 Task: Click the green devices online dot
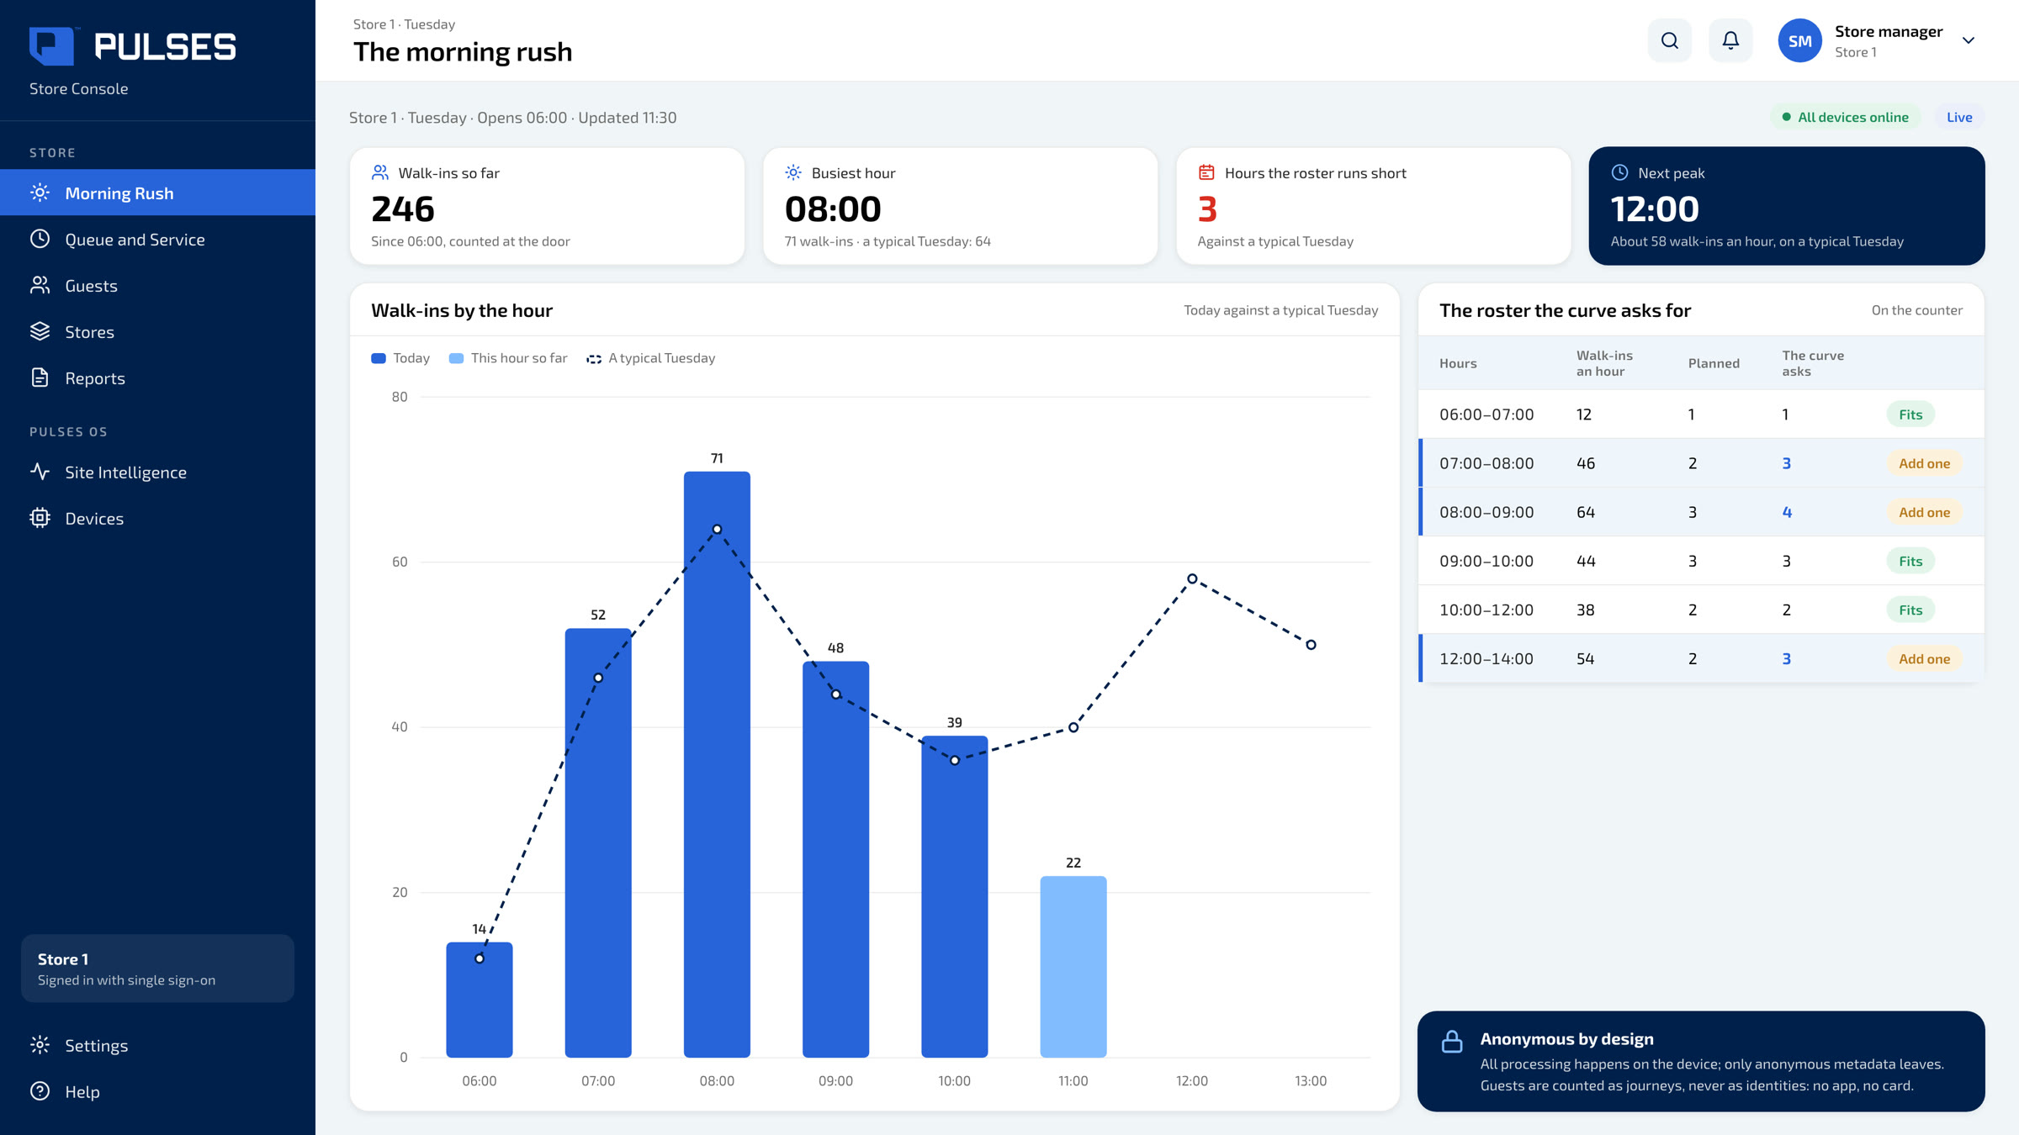1786,117
